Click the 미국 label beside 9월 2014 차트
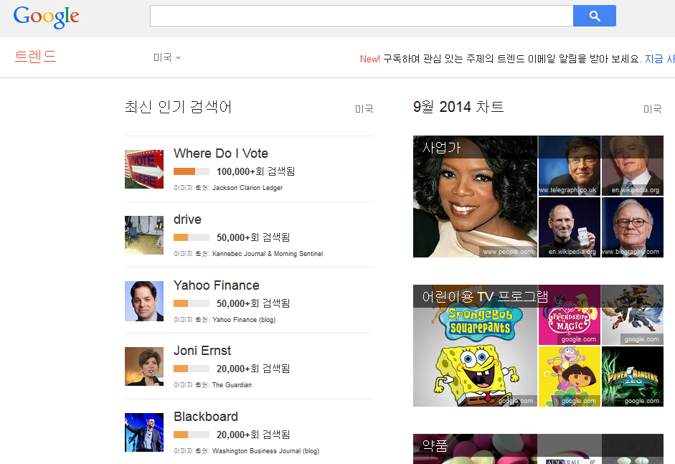Screen dimensions: 675x464 pos(653,109)
